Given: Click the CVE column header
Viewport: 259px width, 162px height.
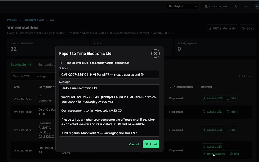Looking at the screenshot, I should 17,87.
